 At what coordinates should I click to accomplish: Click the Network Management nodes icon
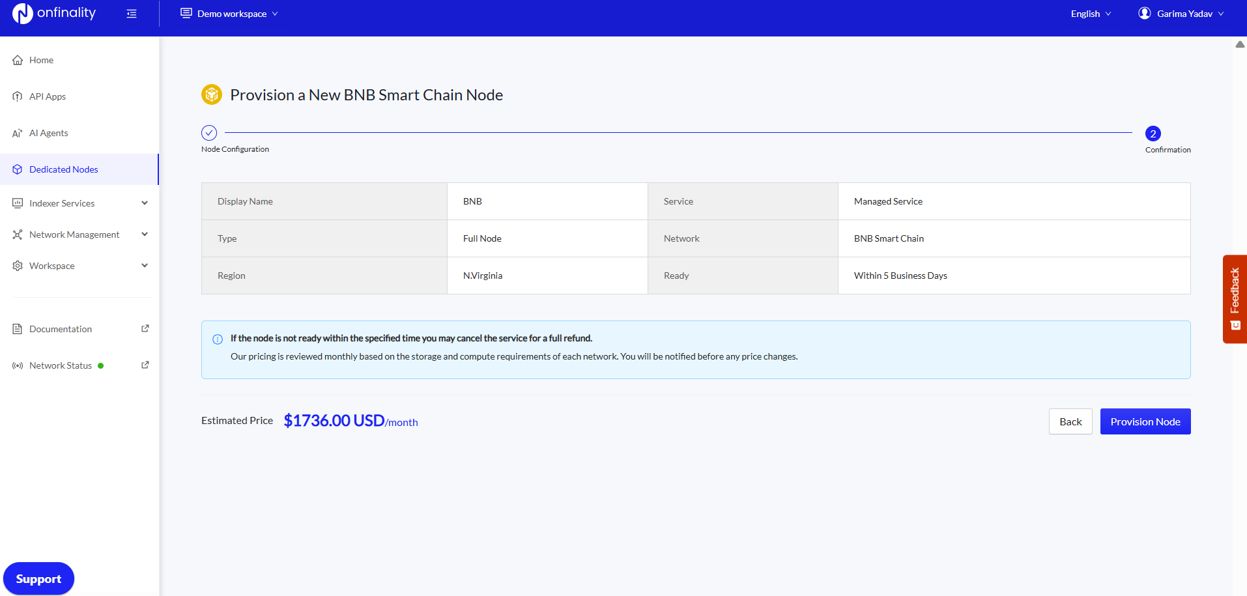18,234
